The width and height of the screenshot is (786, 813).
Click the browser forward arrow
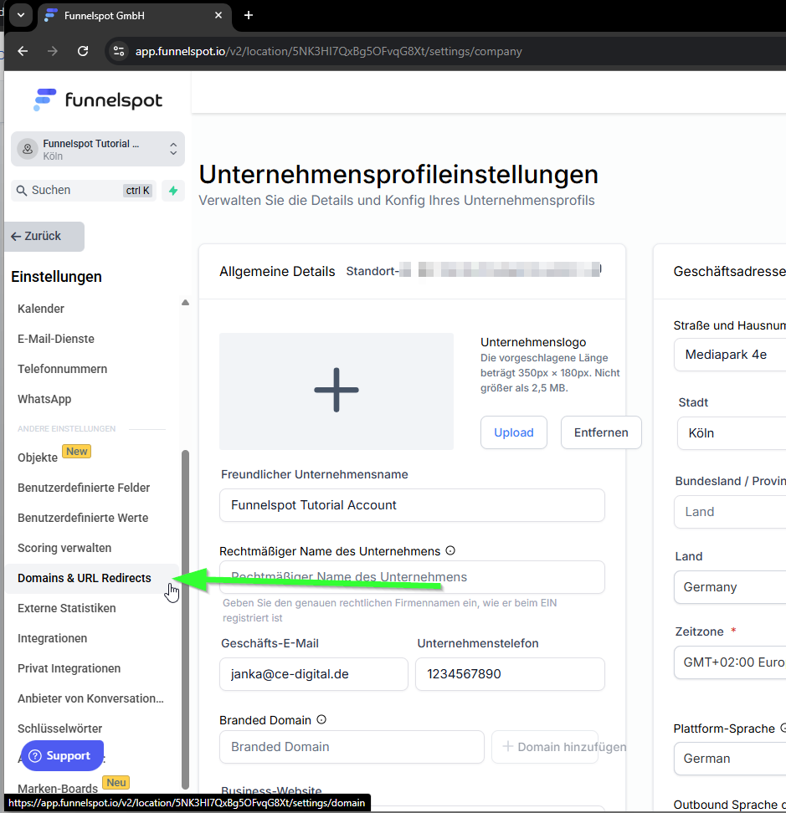point(53,51)
